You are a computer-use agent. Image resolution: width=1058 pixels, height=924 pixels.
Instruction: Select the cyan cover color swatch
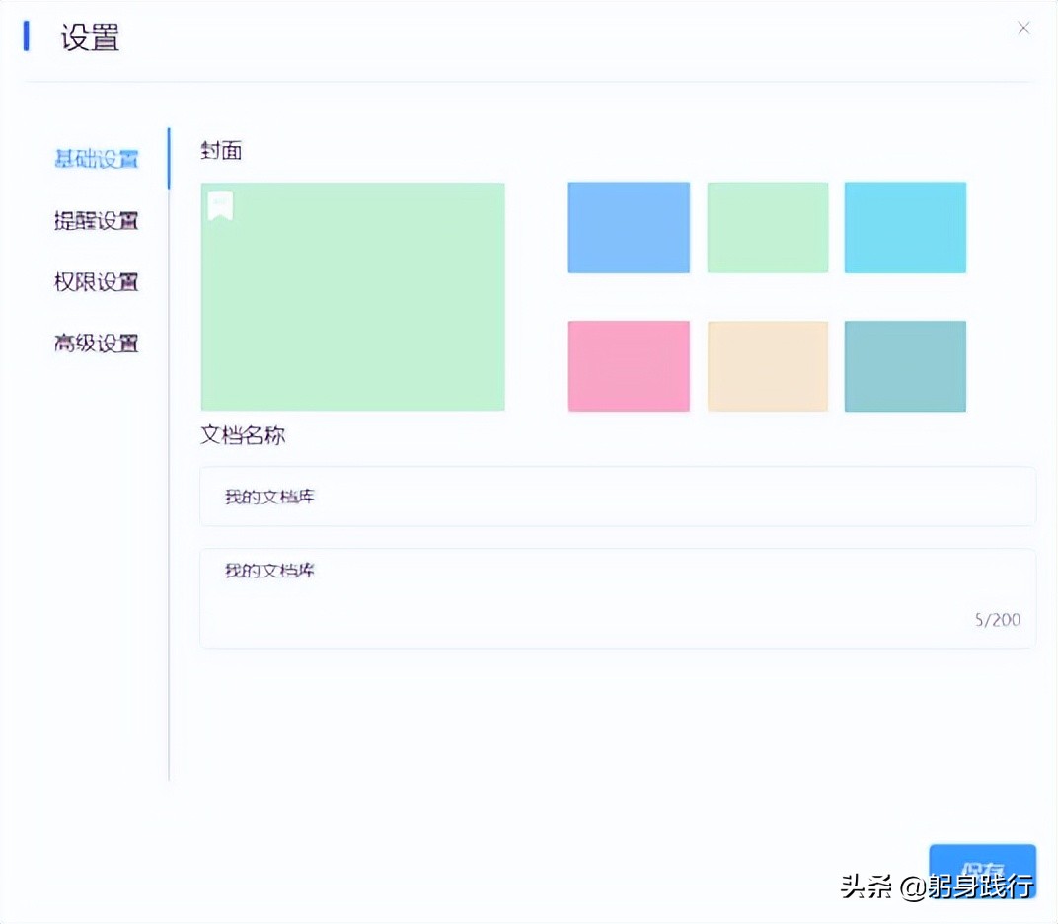905,226
